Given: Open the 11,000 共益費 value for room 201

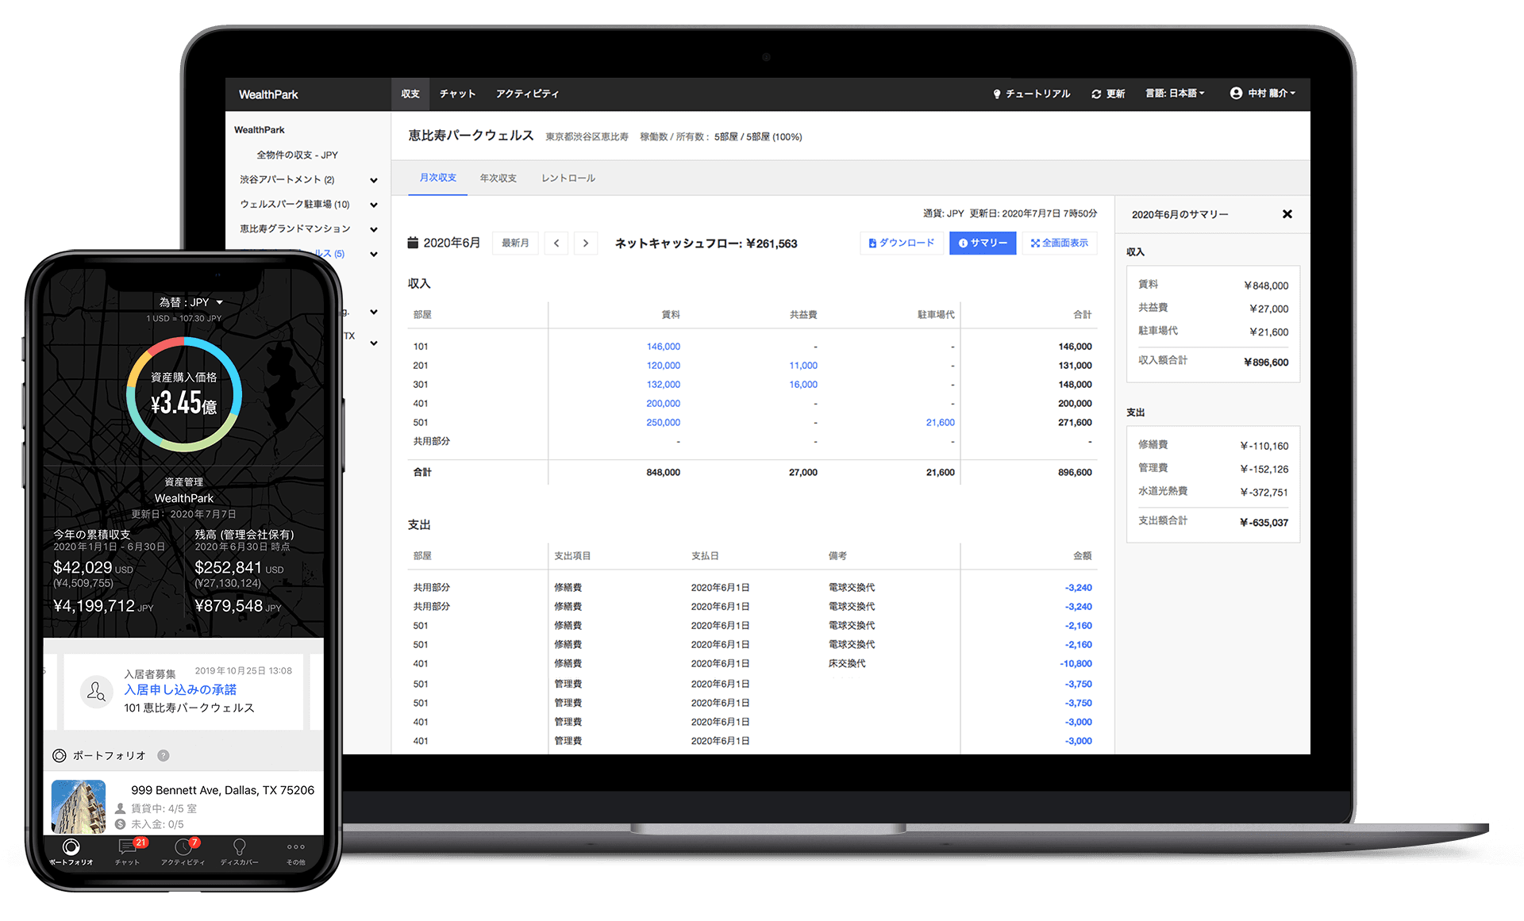Looking at the screenshot, I should pos(803,366).
